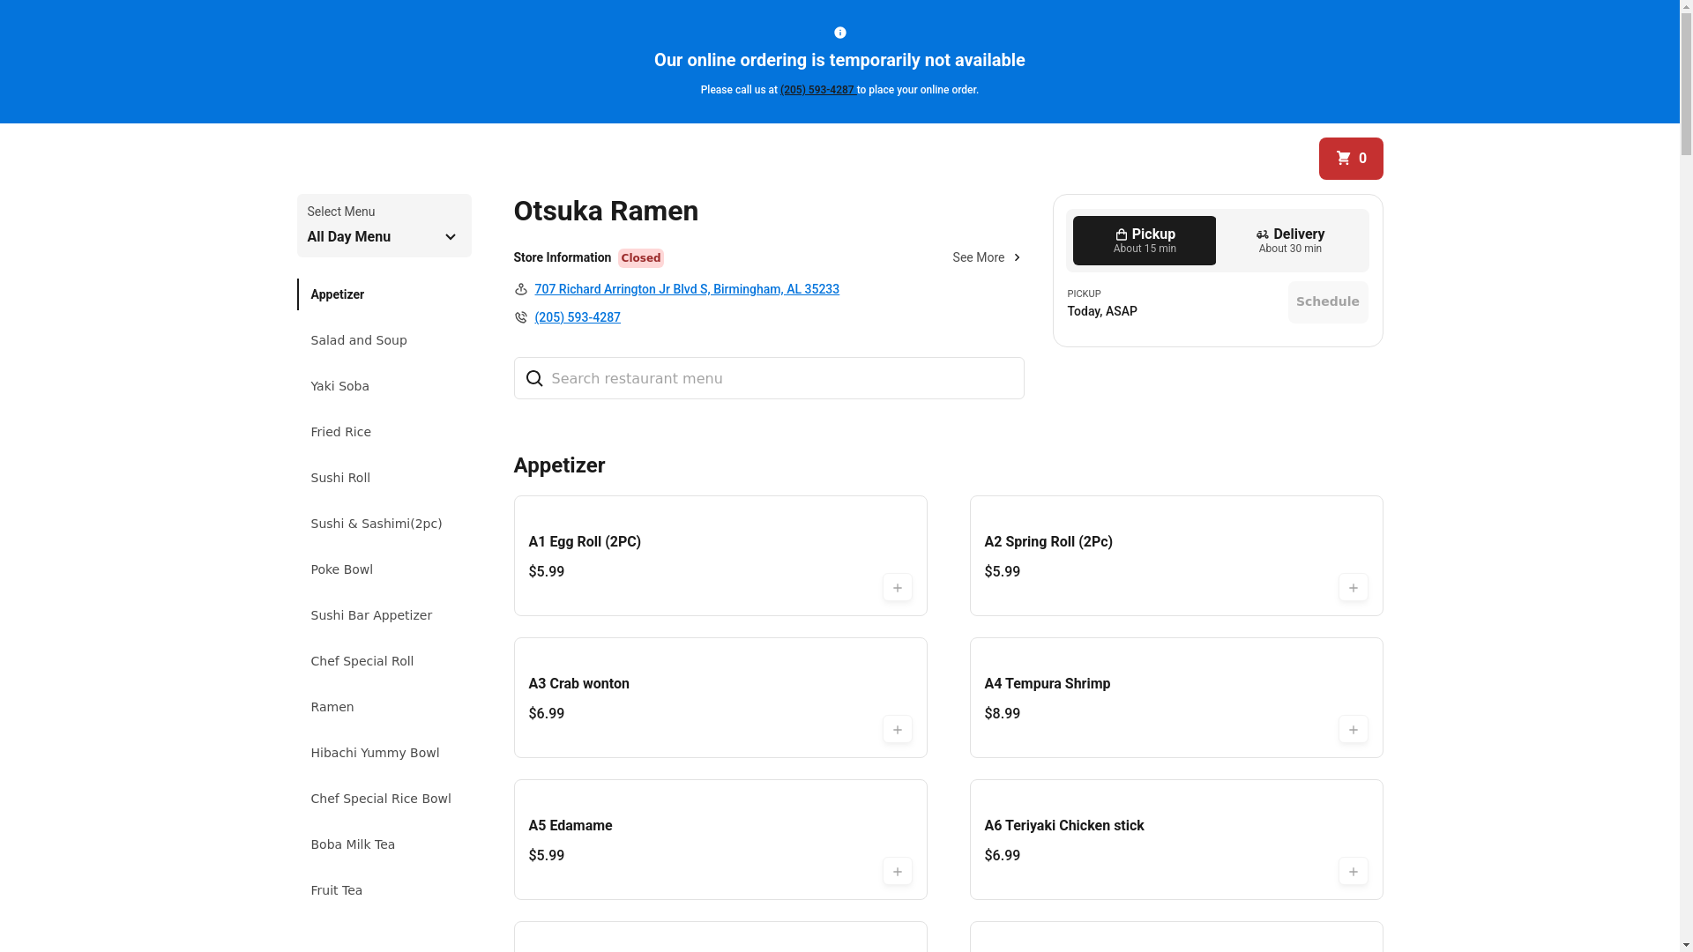Add A2 Spring Roll with plus icon
The height and width of the screenshot is (952, 1693).
click(1354, 588)
